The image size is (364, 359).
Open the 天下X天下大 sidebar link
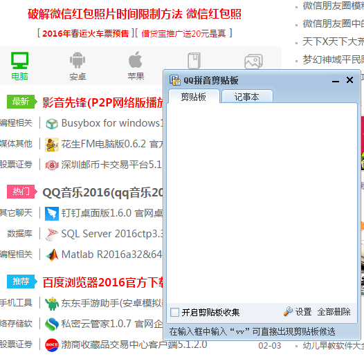point(333,42)
